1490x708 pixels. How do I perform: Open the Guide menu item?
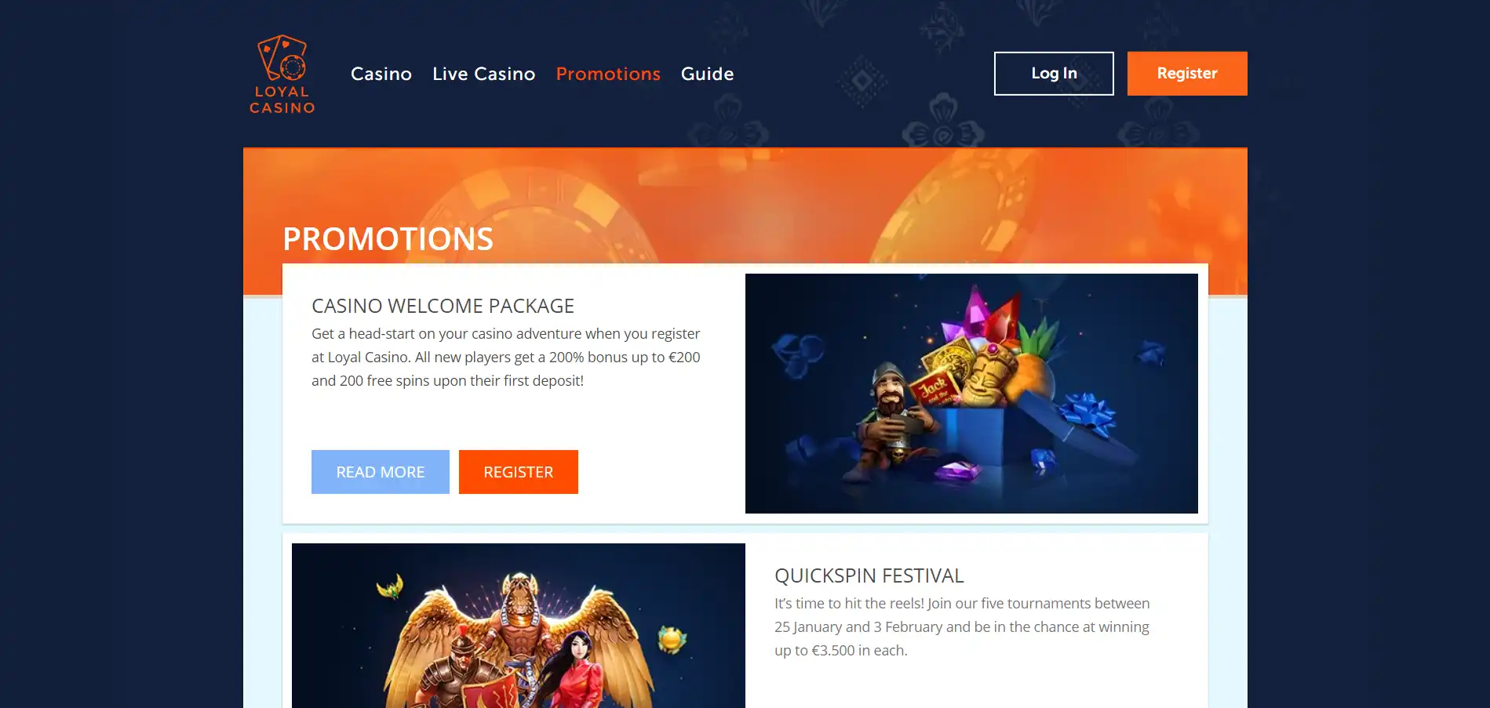708,74
